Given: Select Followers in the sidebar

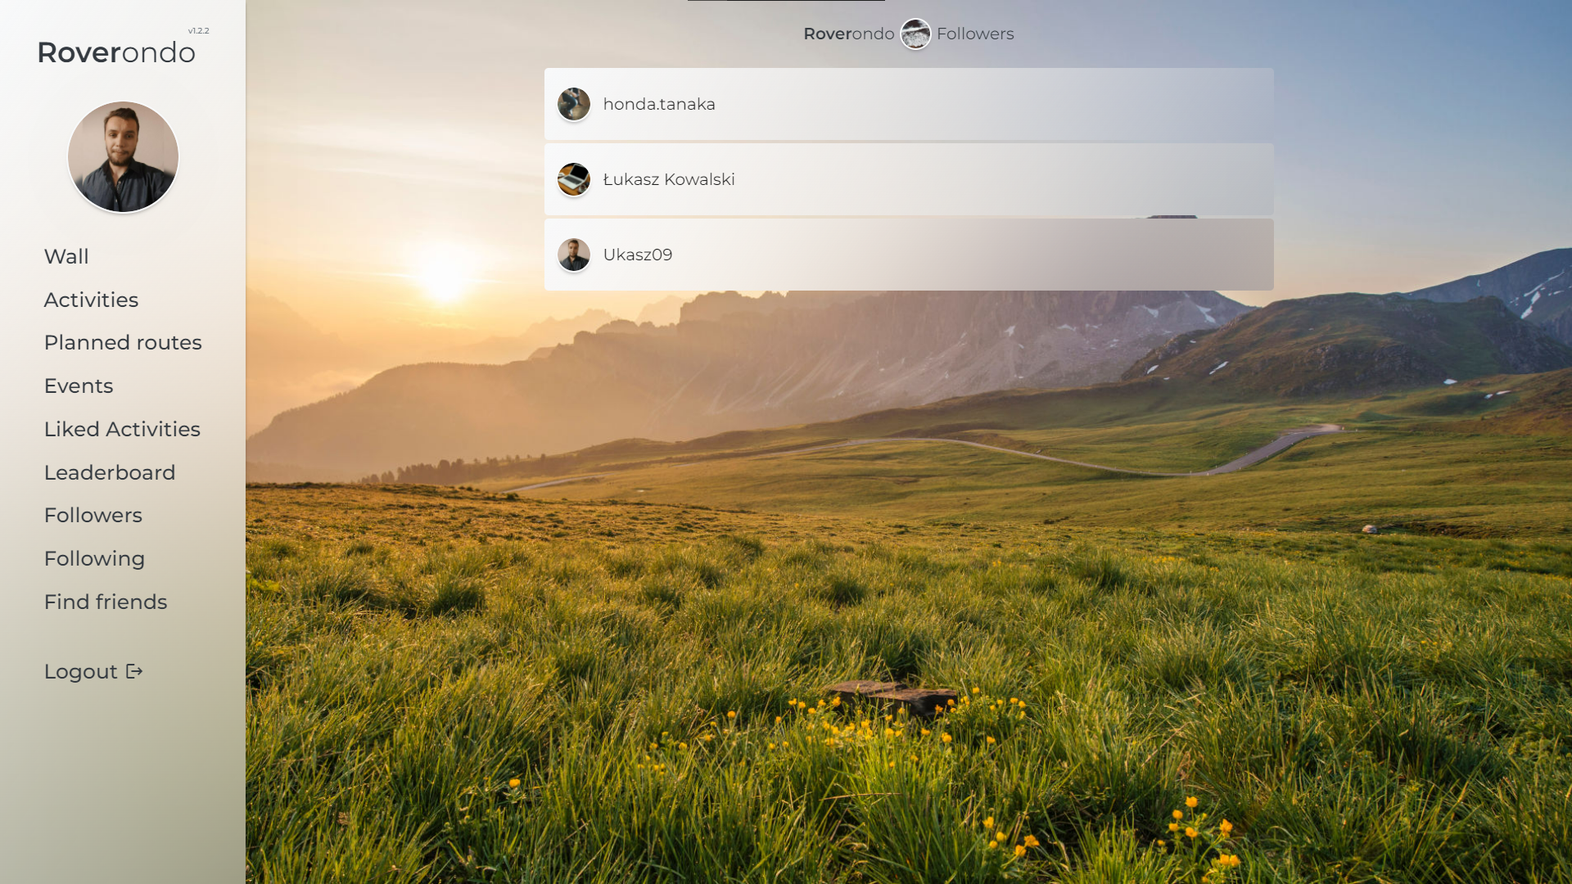Looking at the screenshot, I should coord(93,516).
